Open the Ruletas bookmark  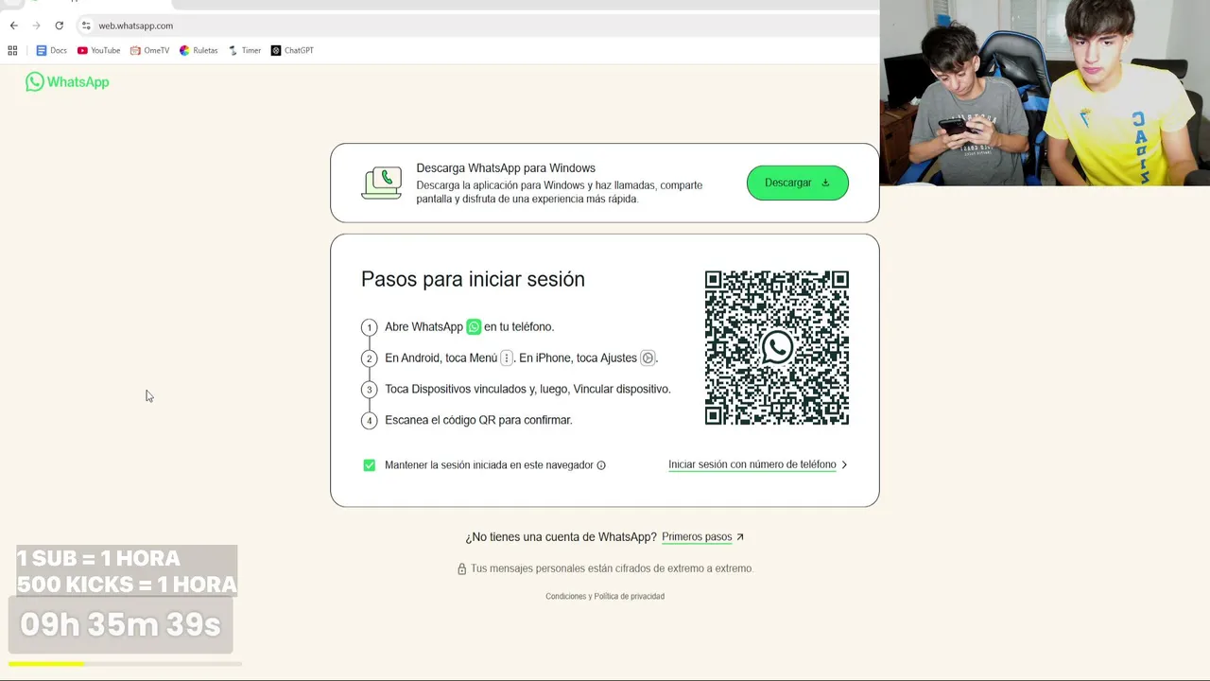[199, 50]
